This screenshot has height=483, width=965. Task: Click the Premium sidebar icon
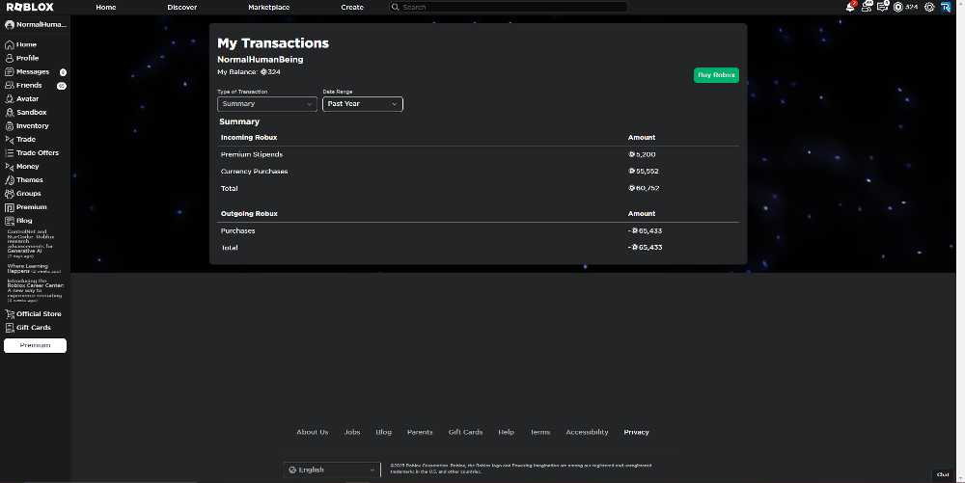(10, 207)
